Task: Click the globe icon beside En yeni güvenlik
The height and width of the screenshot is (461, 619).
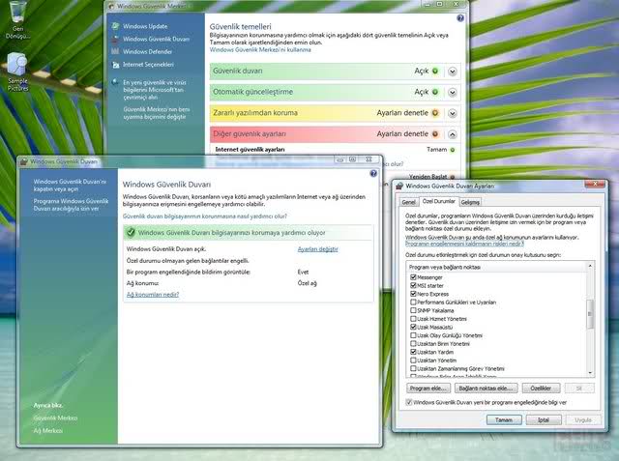Action: point(115,82)
